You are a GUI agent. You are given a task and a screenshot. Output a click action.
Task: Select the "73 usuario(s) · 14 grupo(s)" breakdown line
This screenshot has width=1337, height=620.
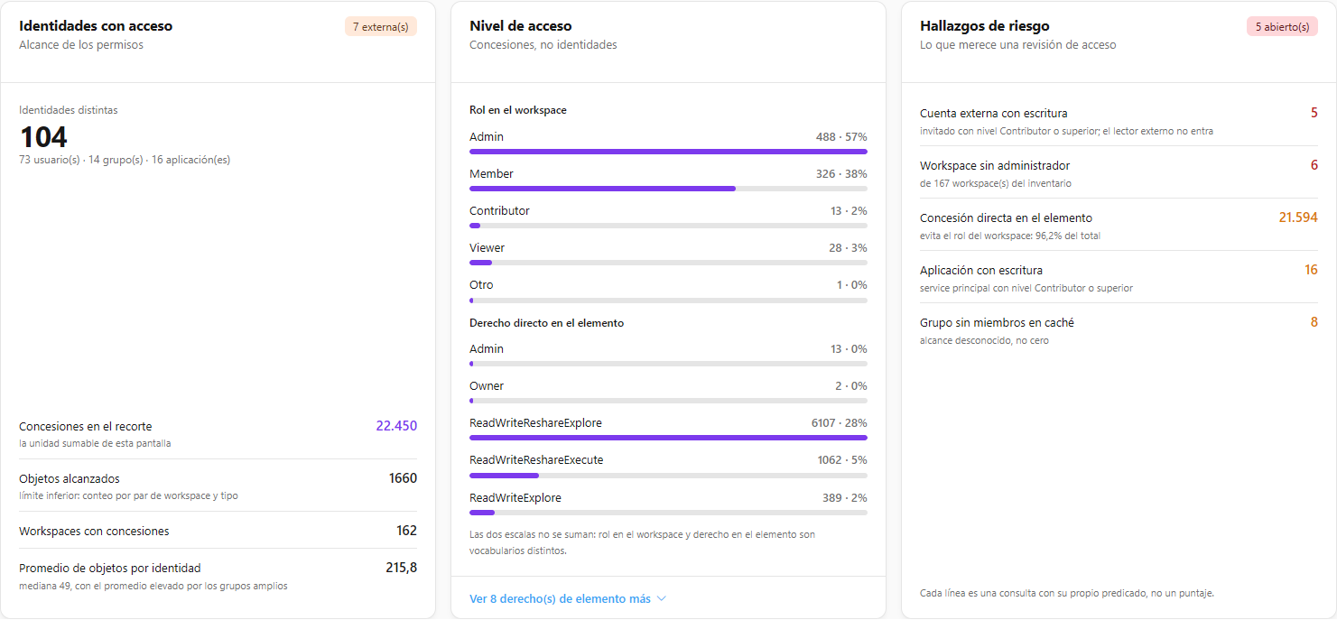(x=125, y=160)
